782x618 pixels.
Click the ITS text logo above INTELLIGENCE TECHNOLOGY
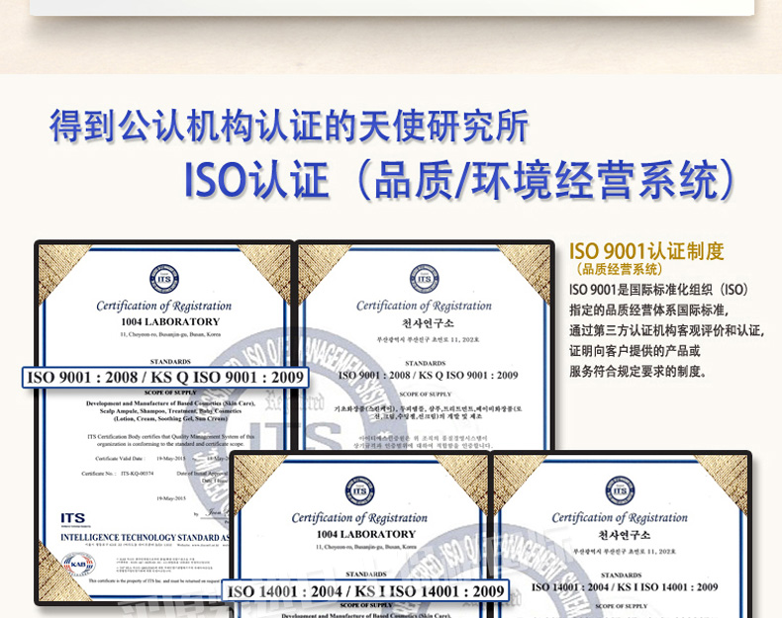pyautogui.click(x=73, y=518)
